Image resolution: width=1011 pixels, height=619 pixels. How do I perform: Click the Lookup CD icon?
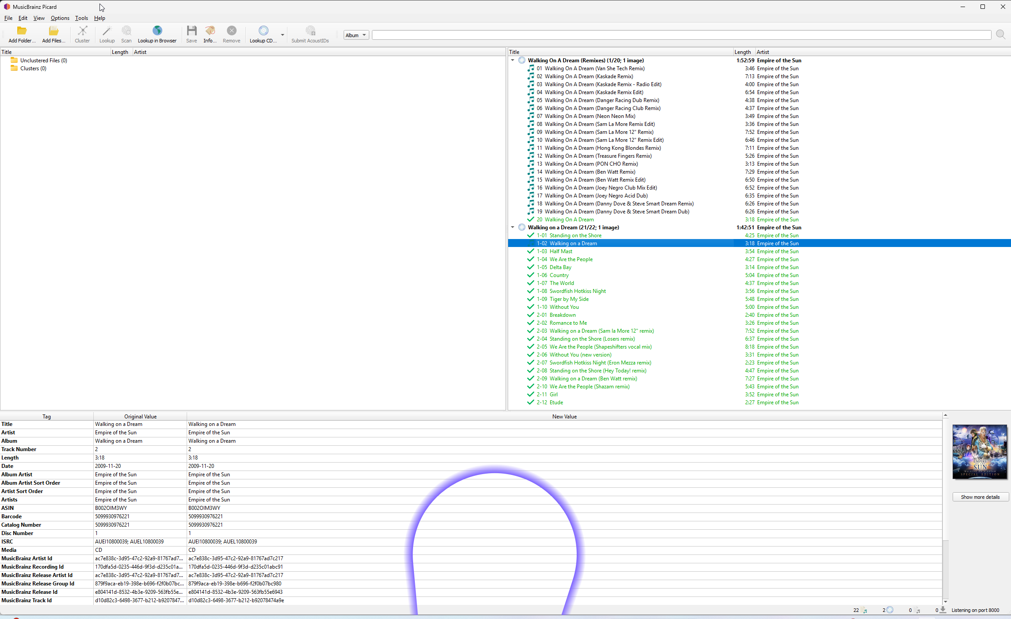tap(263, 31)
